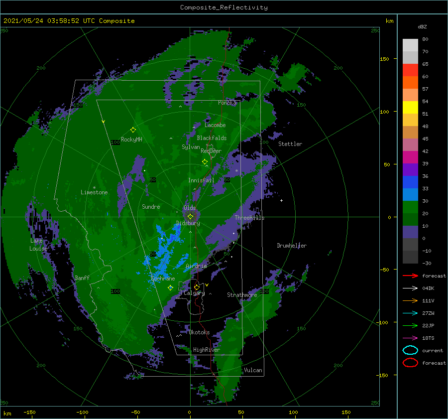
Task: Click the asterisk marker above Limestone label
Action: pos(94,188)
